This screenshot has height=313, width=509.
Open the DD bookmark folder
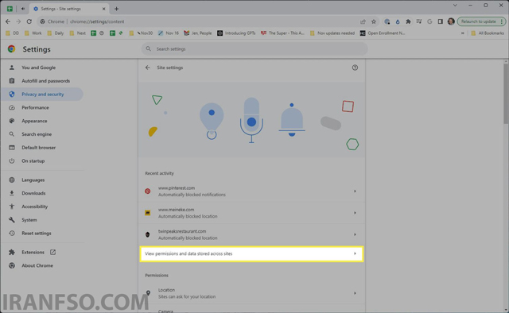click(13, 33)
